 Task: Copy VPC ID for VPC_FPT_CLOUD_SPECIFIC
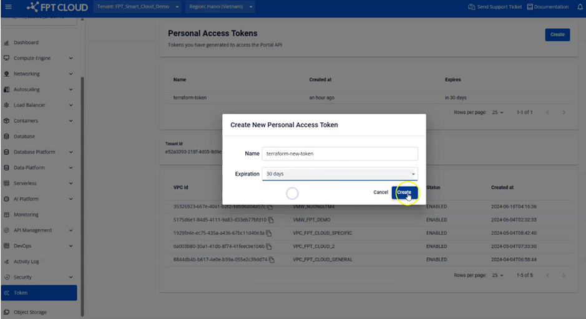pyautogui.click(x=269, y=233)
